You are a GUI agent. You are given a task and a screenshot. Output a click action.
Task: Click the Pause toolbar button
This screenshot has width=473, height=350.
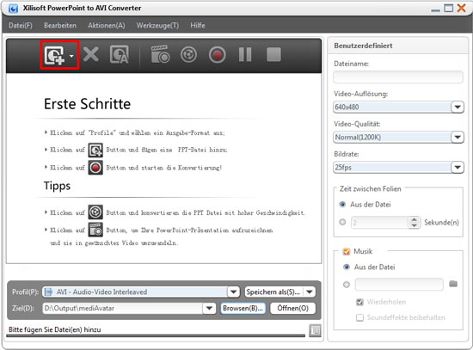point(245,55)
